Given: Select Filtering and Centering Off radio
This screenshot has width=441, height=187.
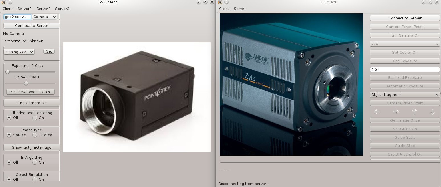Looking at the screenshot, I should (9, 118).
